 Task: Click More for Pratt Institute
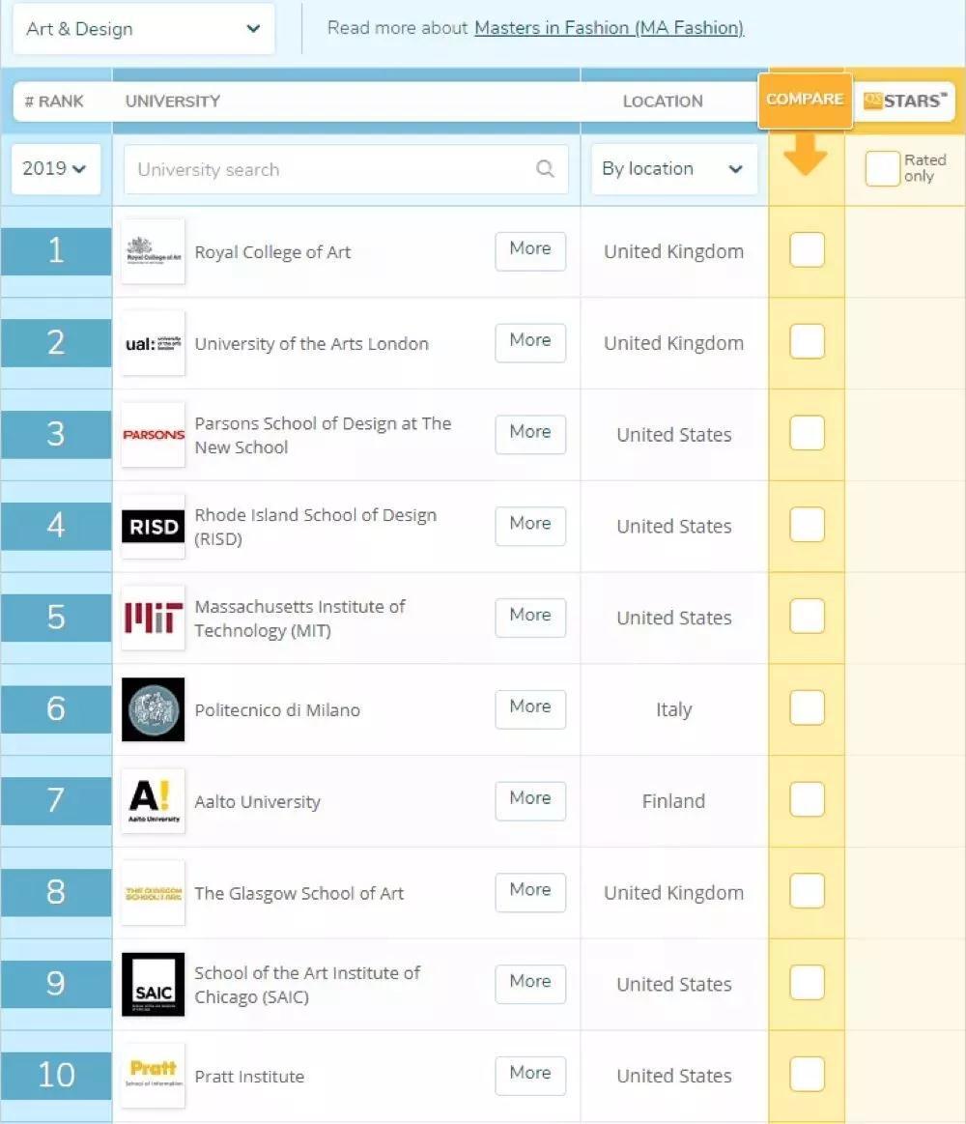pos(530,1076)
